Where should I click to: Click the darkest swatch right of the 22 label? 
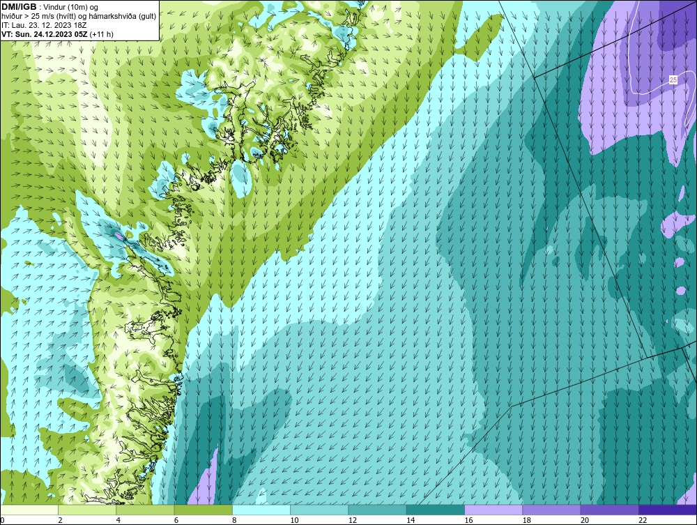point(668,510)
